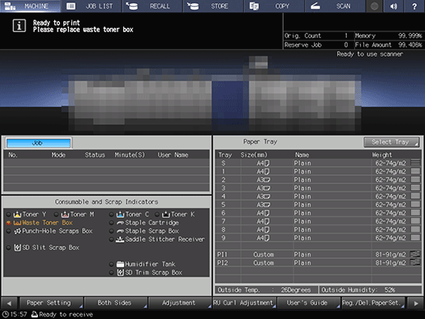
Task: Select tray 1 A4 Plain row
Action: pyautogui.click(x=318, y=171)
